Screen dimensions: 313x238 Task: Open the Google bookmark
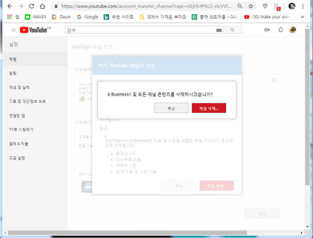point(88,17)
